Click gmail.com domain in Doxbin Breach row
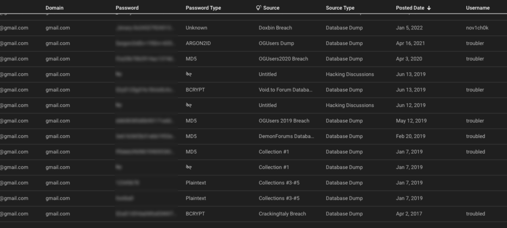Screen dimensions: 507x228 click(x=58, y=28)
